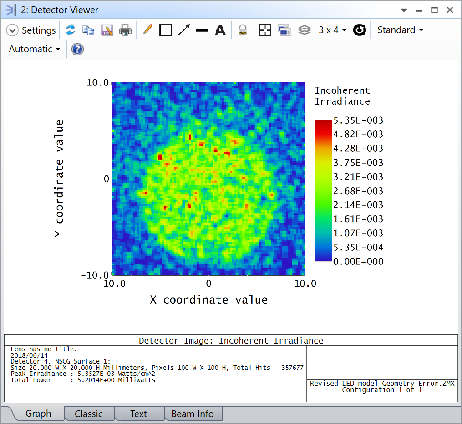Save the graphic with the save icon
Image resolution: width=462 pixels, height=424 pixels.
point(107,30)
